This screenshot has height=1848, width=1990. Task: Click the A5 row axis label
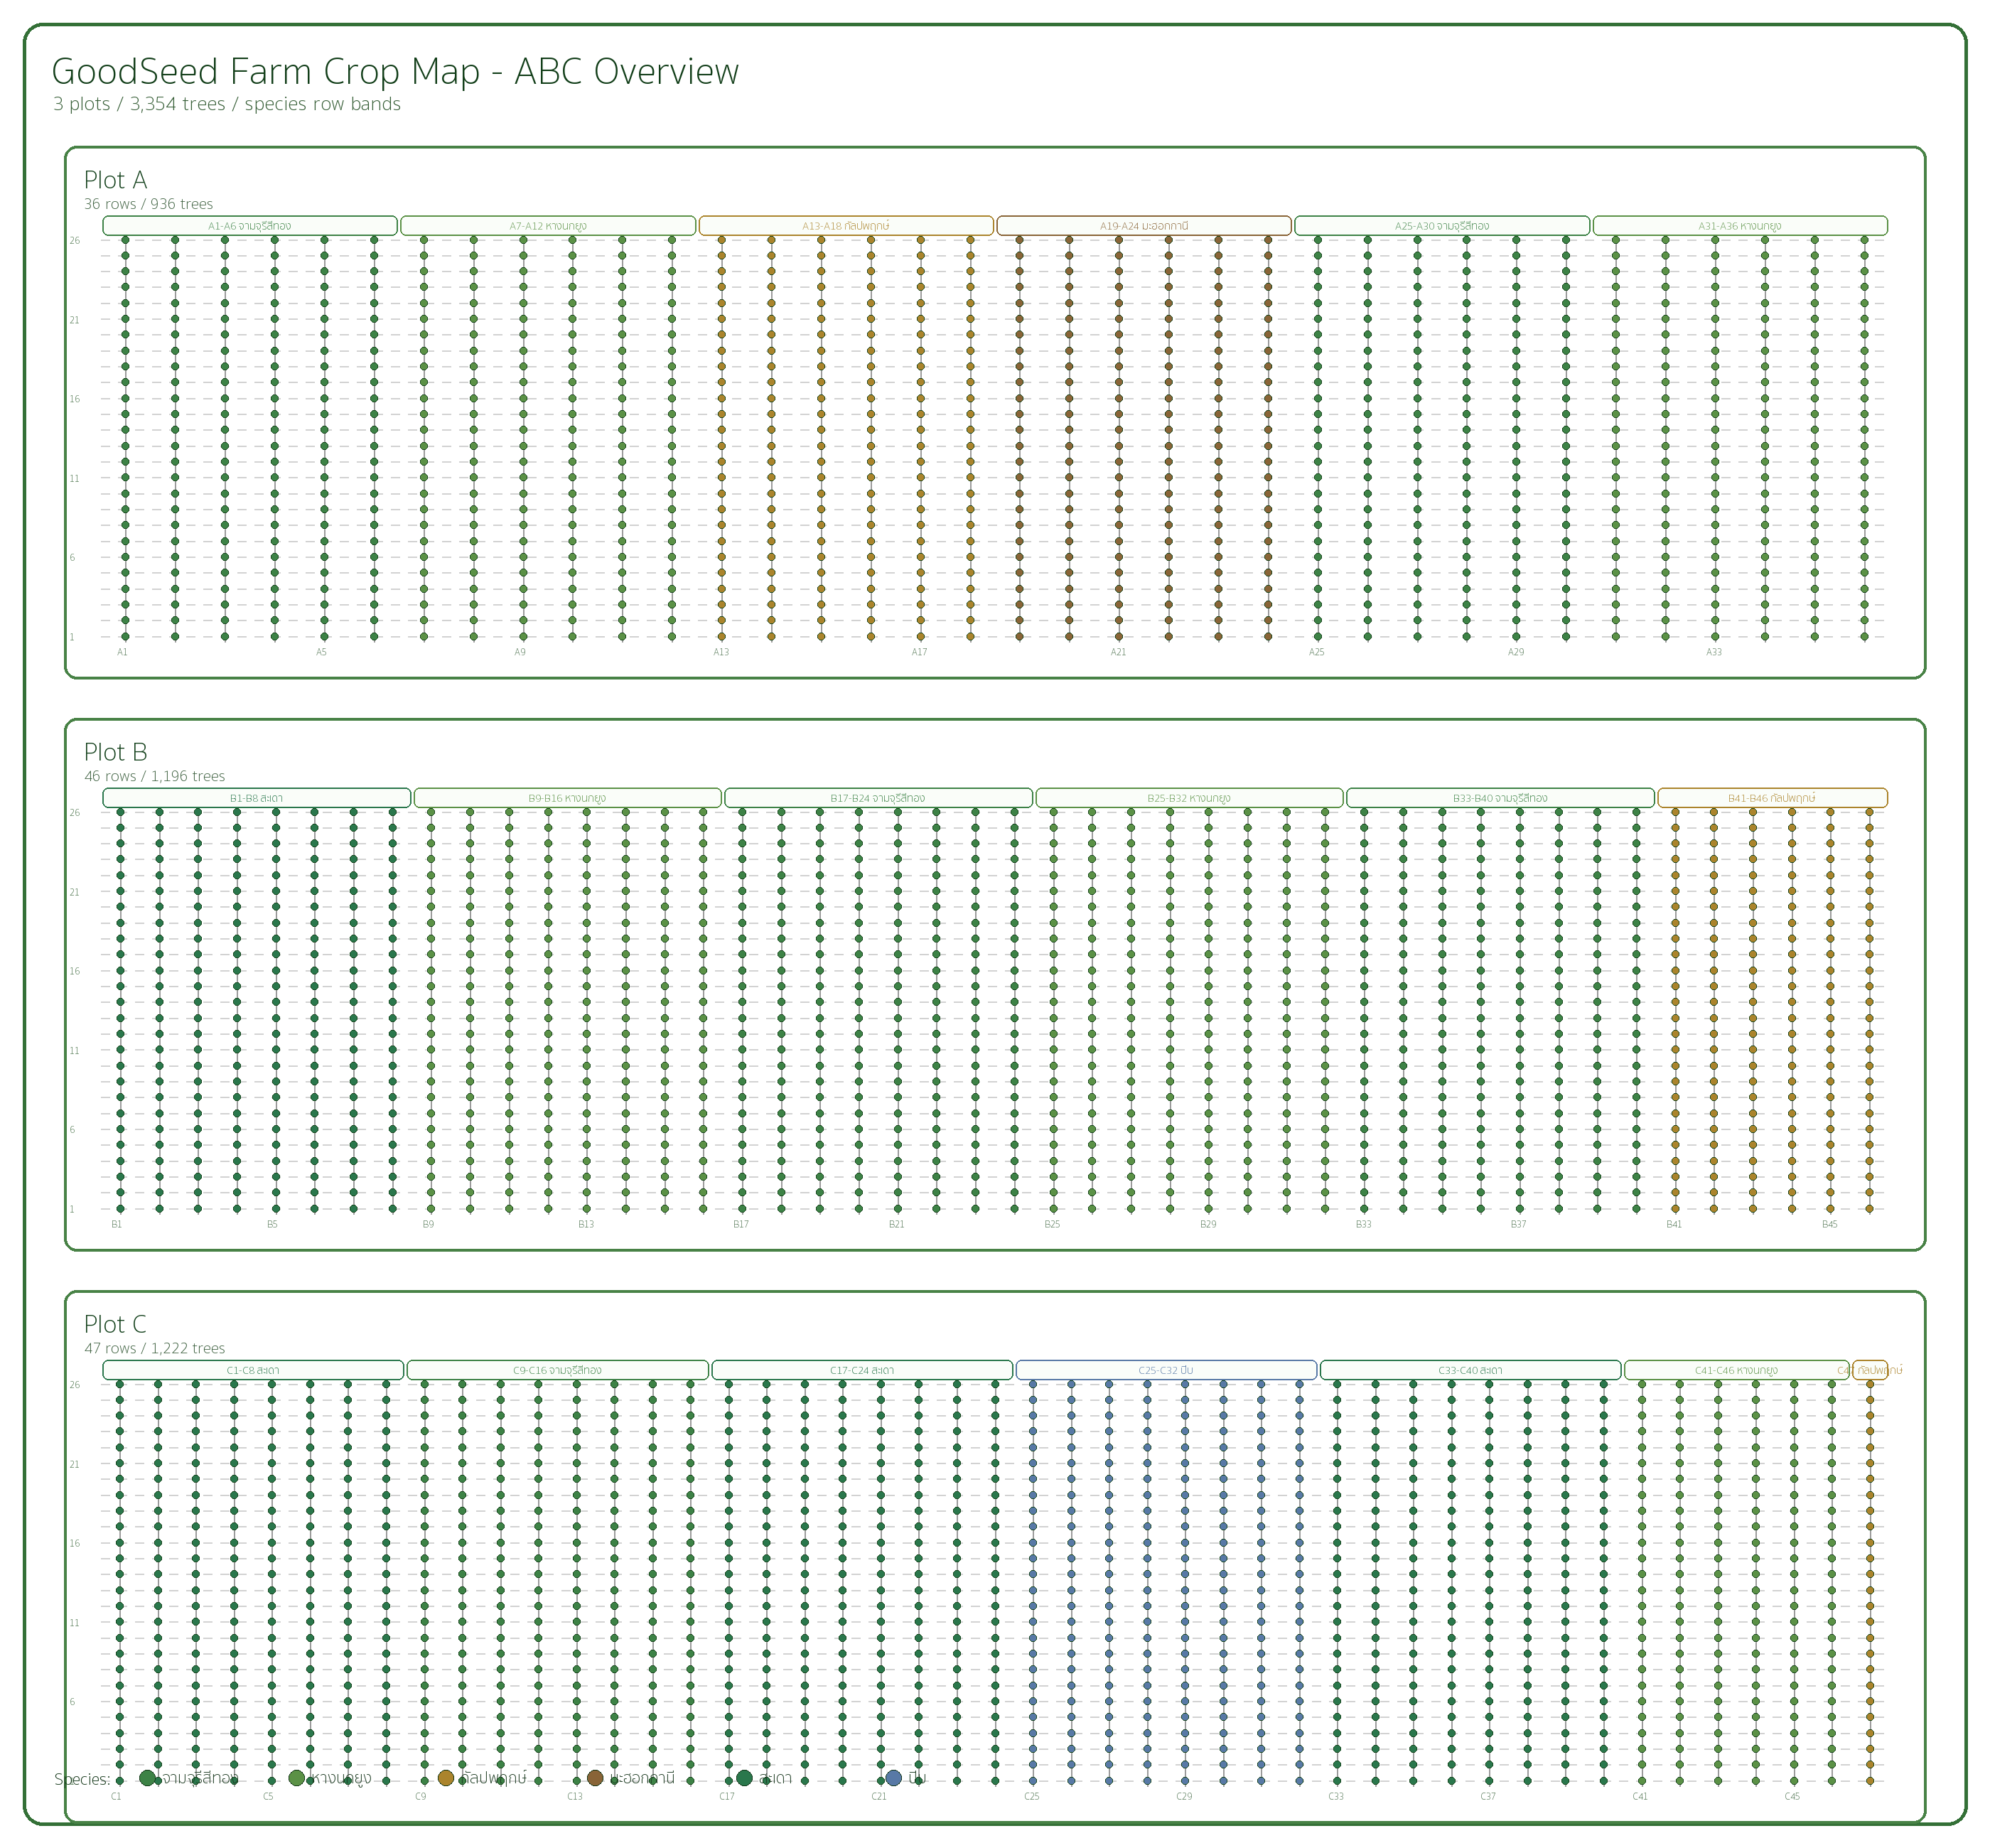point(321,652)
